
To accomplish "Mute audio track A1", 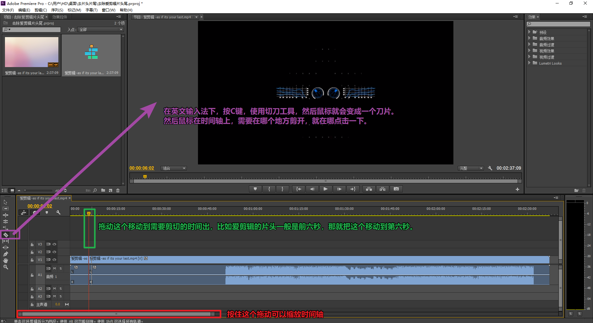I will [x=54, y=269].
